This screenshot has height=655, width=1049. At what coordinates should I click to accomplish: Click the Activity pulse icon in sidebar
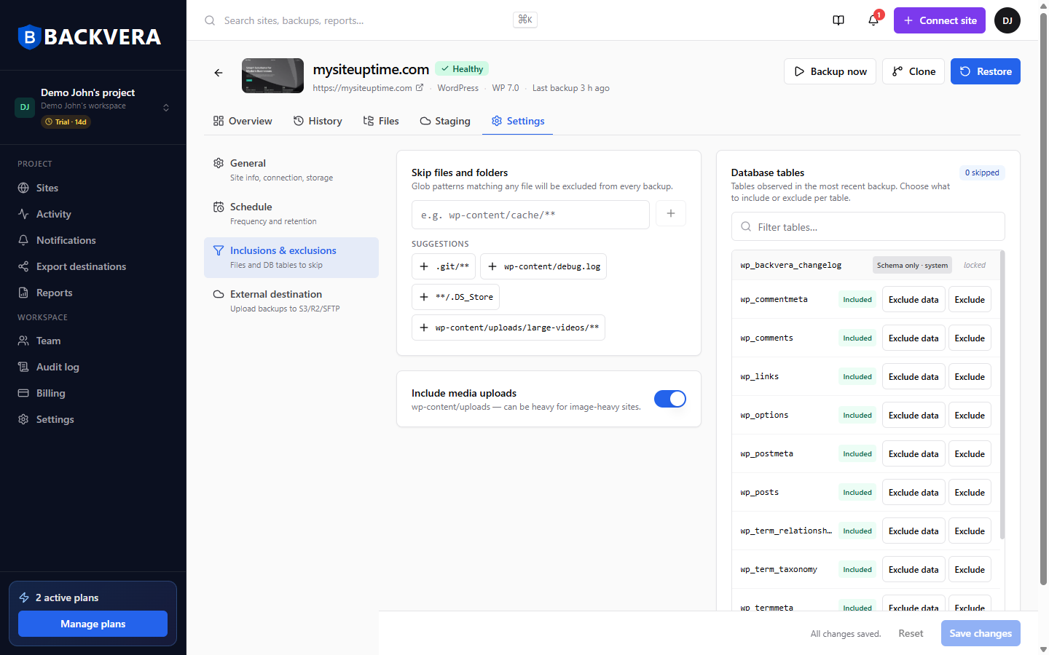point(23,214)
